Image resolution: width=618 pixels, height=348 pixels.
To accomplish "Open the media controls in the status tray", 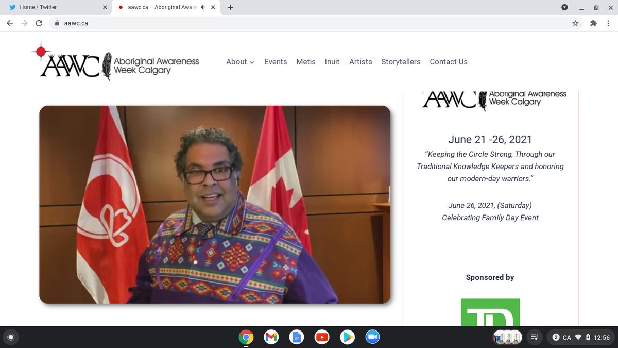I will pyautogui.click(x=535, y=337).
